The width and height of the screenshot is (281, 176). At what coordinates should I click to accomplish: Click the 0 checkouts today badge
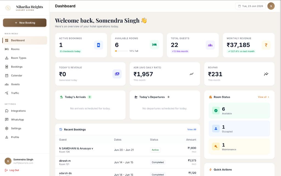(x=70, y=51)
